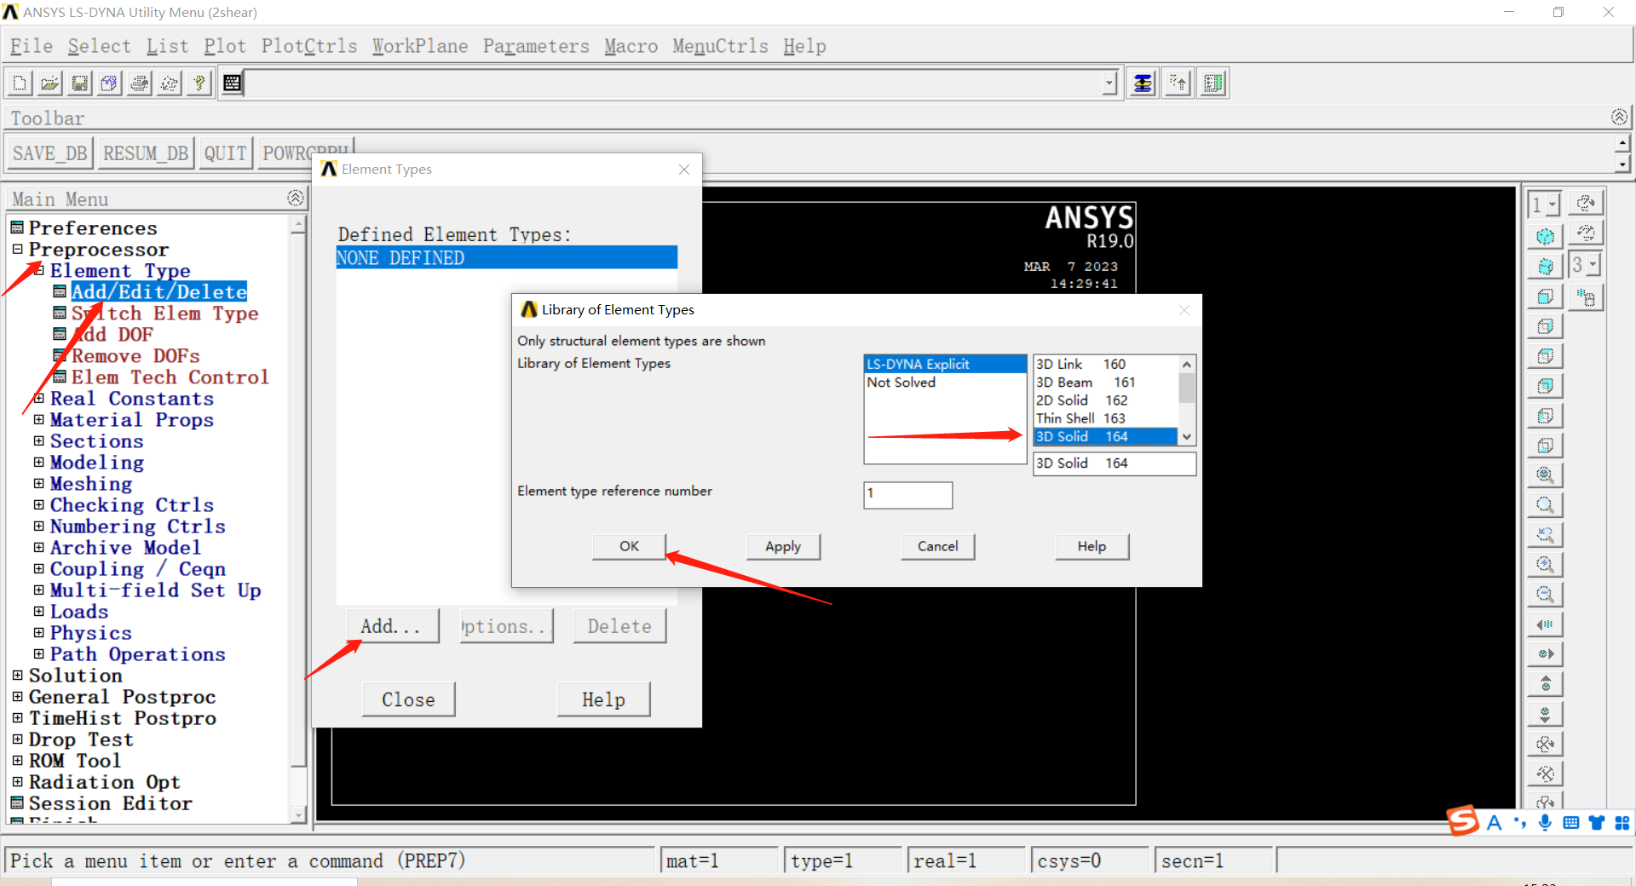Select Not Solved in the library list
This screenshot has height=886, width=1636.
[x=945, y=383]
